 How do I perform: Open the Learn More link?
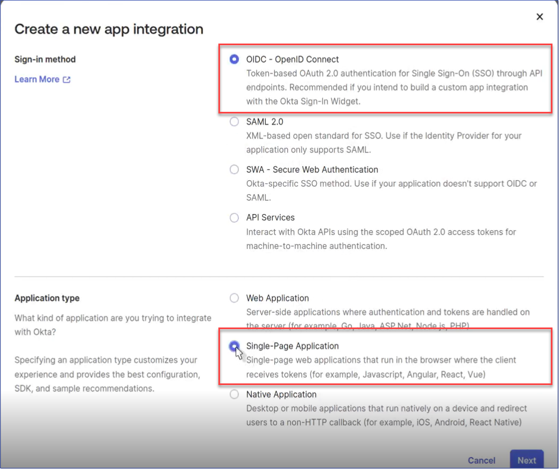(37, 79)
